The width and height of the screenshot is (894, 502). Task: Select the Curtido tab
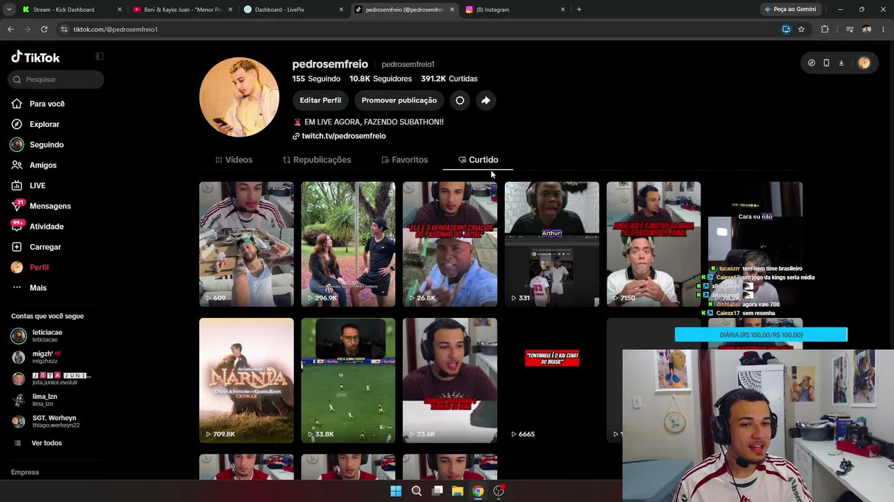tap(478, 160)
